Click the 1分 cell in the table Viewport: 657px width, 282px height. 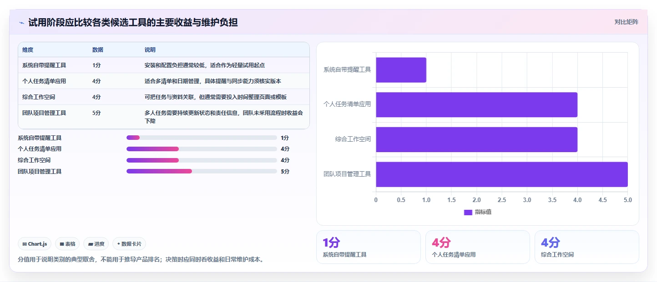(x=96, y=65)
